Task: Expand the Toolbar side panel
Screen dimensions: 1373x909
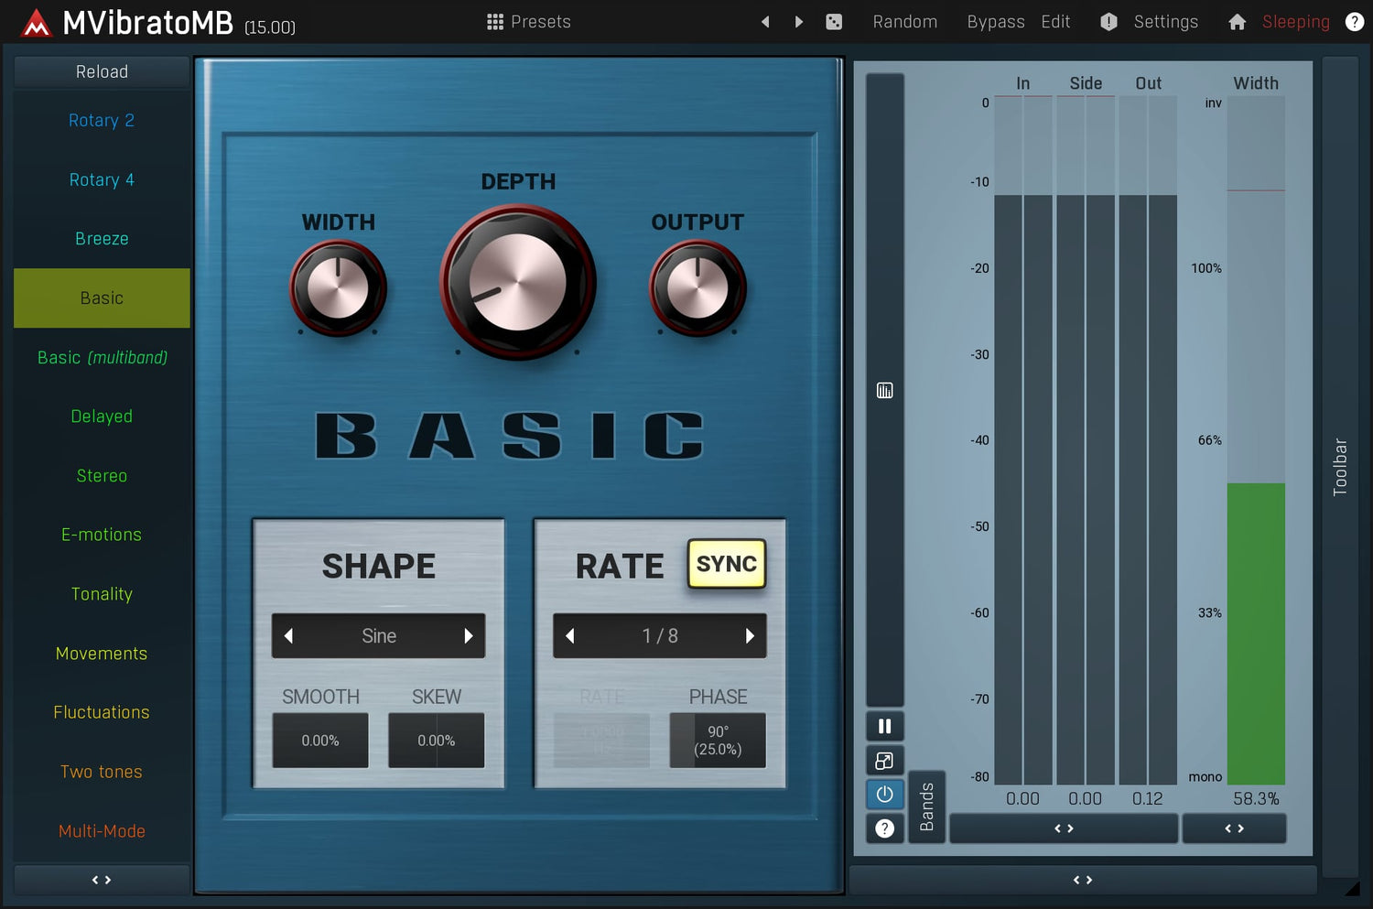Action: (1340, 467)
